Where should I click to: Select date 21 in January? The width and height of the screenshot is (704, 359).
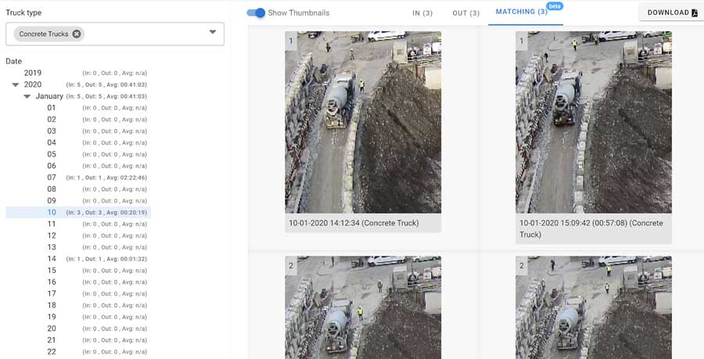tap(78, 340)
